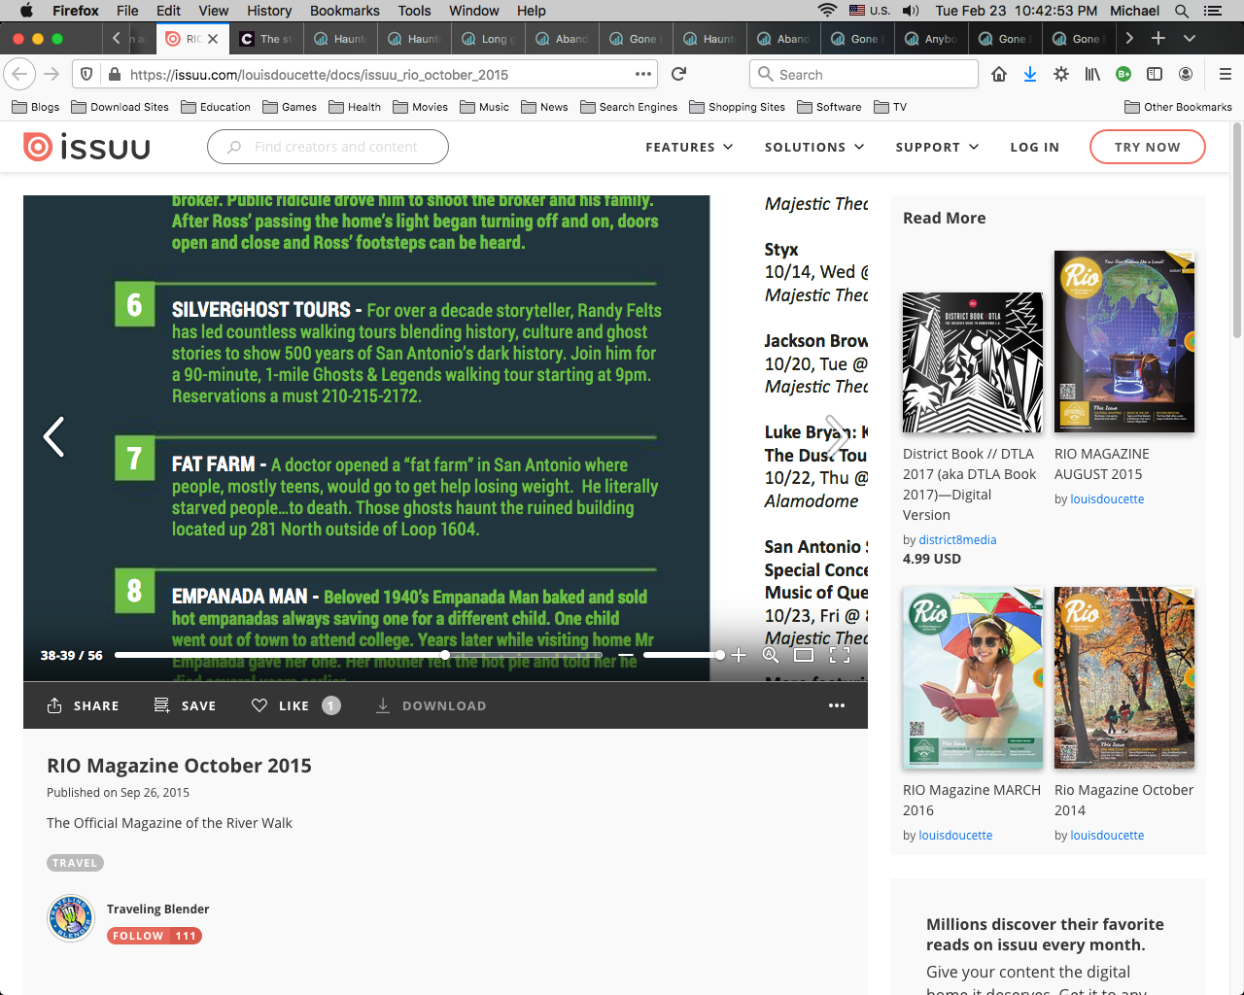Open the Firefox library icon
Screen dimensions: 1244x995
click(x=1092, y=74)
